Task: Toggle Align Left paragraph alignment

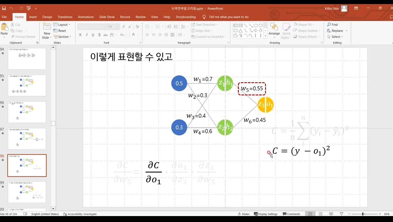Action: 147,35
